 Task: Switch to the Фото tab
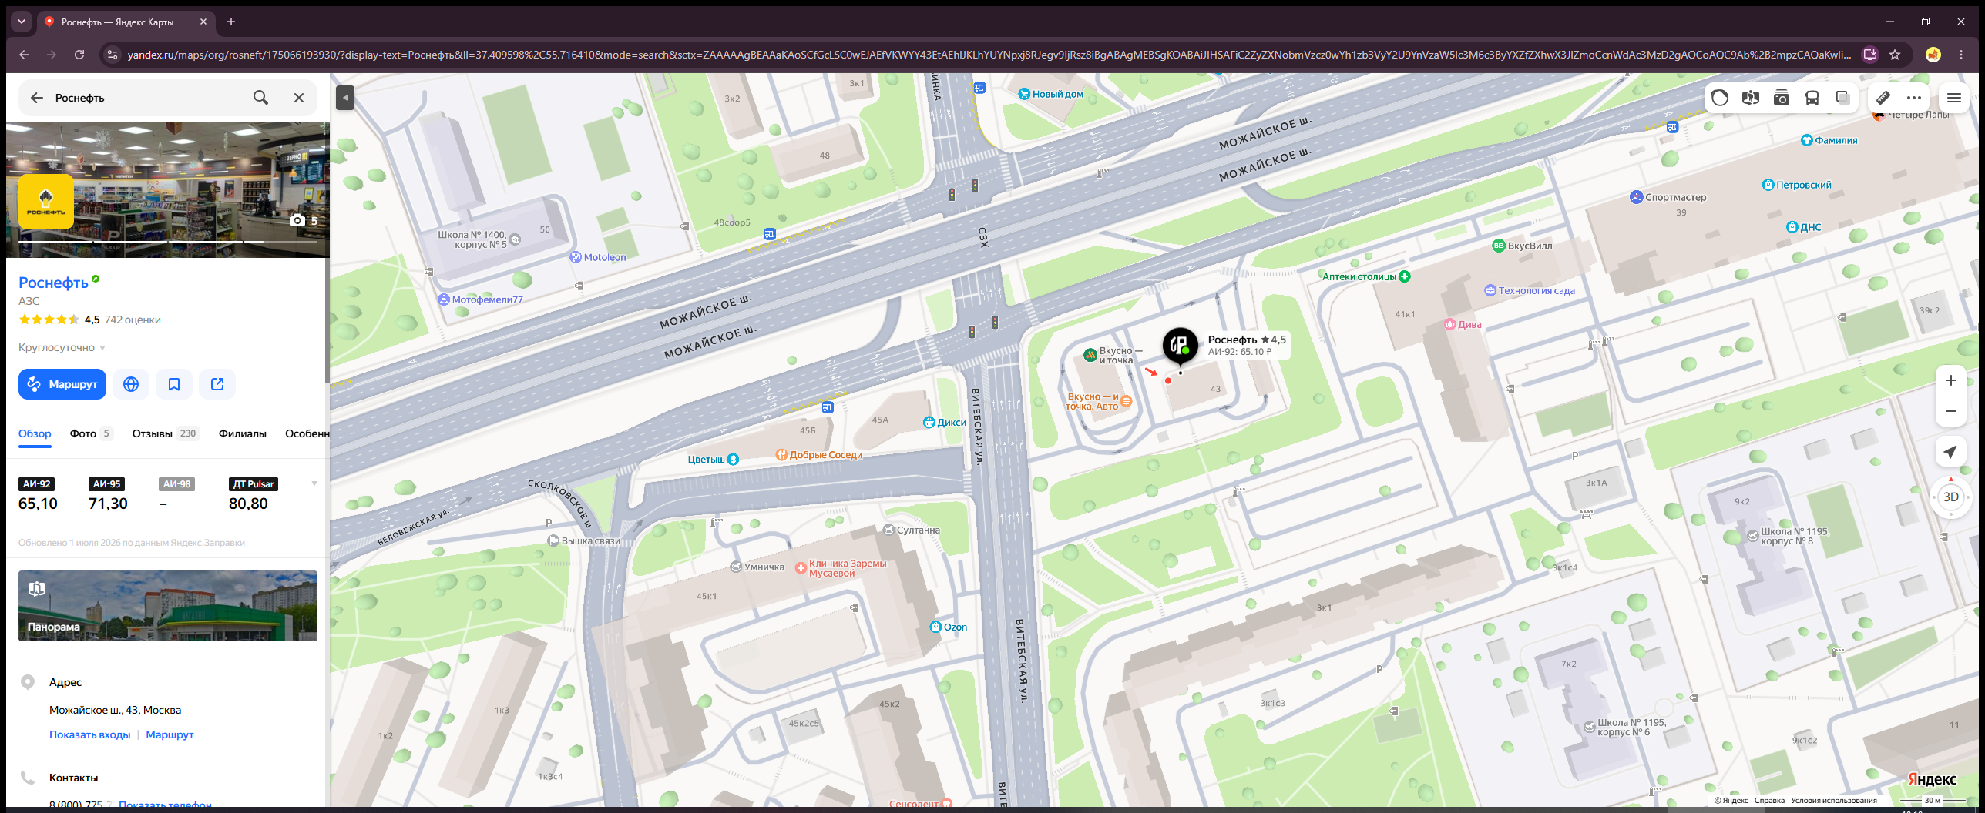pyautogui.click(x=91, y=433)
